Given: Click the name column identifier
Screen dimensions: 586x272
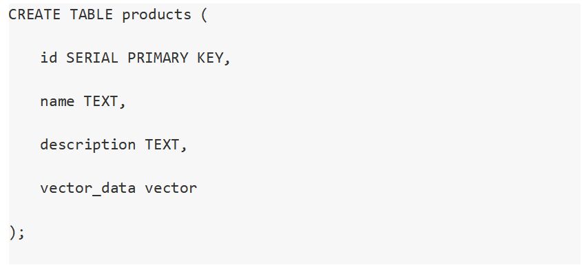Looking at the screenshot, I should [x=57, y=101].
